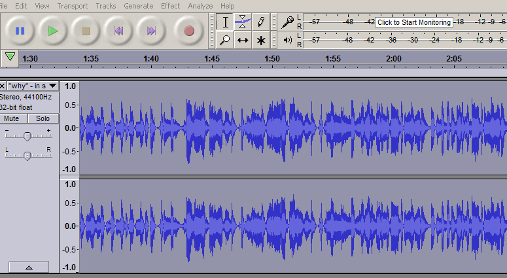Click the track gain slider handle
Screen dimensions: 507x278
click(27, 136)
